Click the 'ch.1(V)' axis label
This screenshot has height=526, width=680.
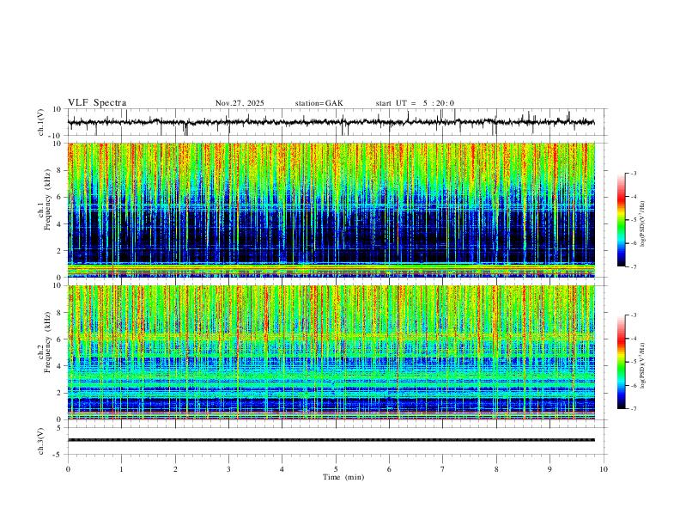[x=41, y=122]
